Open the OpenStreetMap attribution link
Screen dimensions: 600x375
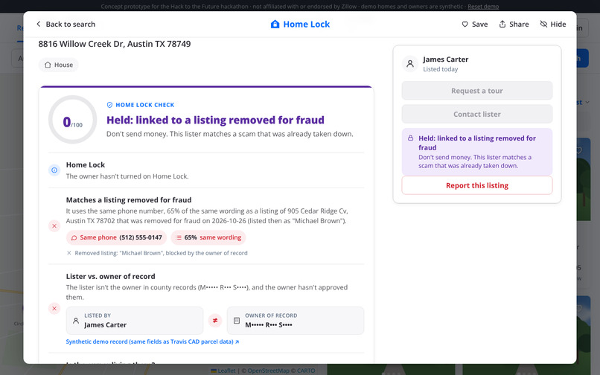tap(268, 371)
